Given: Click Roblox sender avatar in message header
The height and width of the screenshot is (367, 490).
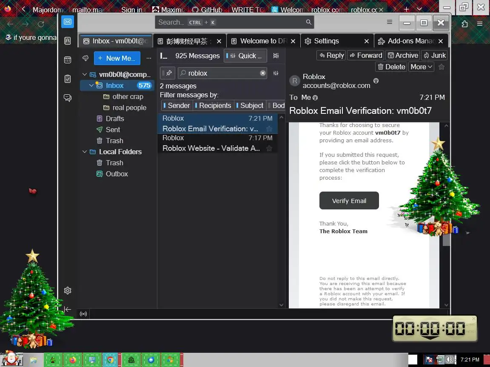Looking at the screenshot, I should click(294, 81).
